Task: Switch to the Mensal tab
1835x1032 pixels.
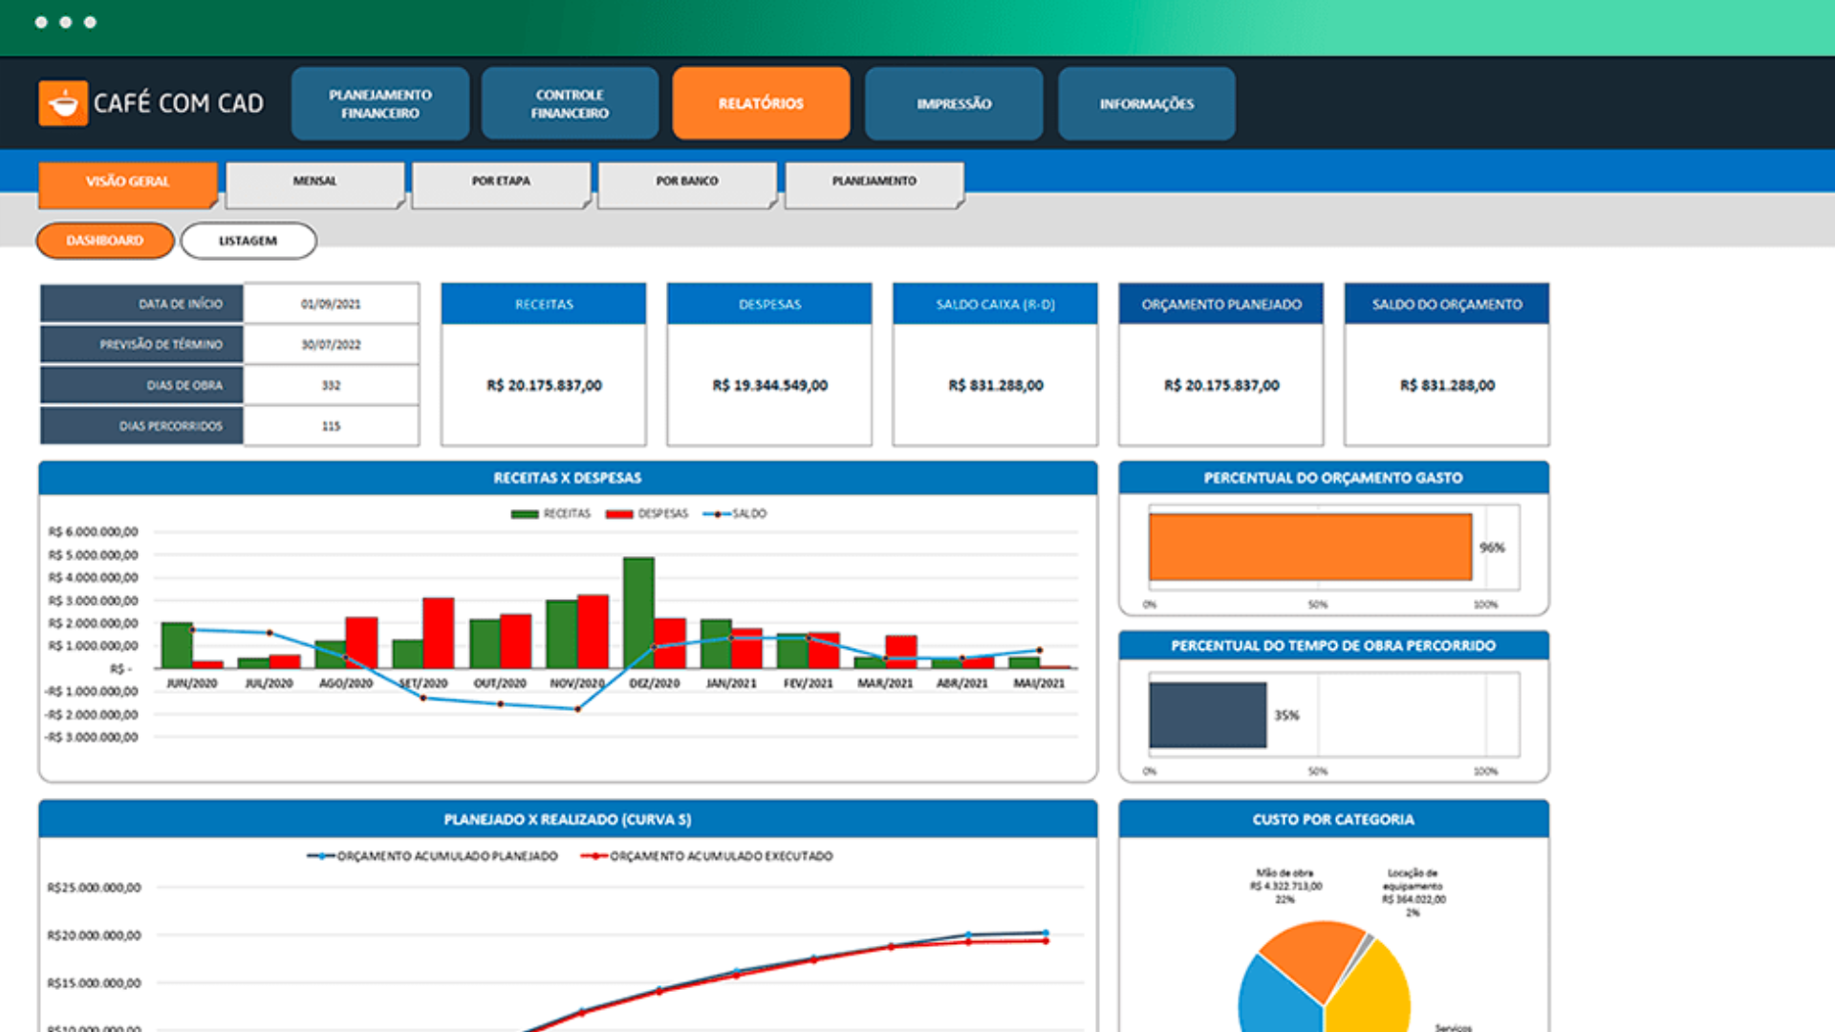Action: (x=315, y=183)
